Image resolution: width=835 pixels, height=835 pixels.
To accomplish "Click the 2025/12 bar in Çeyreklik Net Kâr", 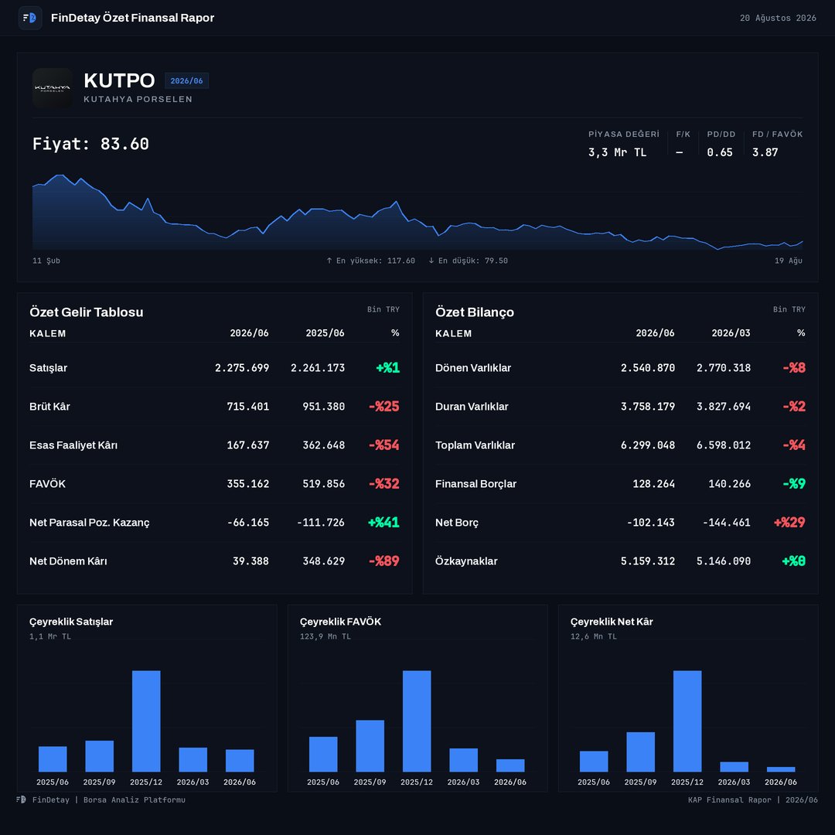I will (687, 721).
